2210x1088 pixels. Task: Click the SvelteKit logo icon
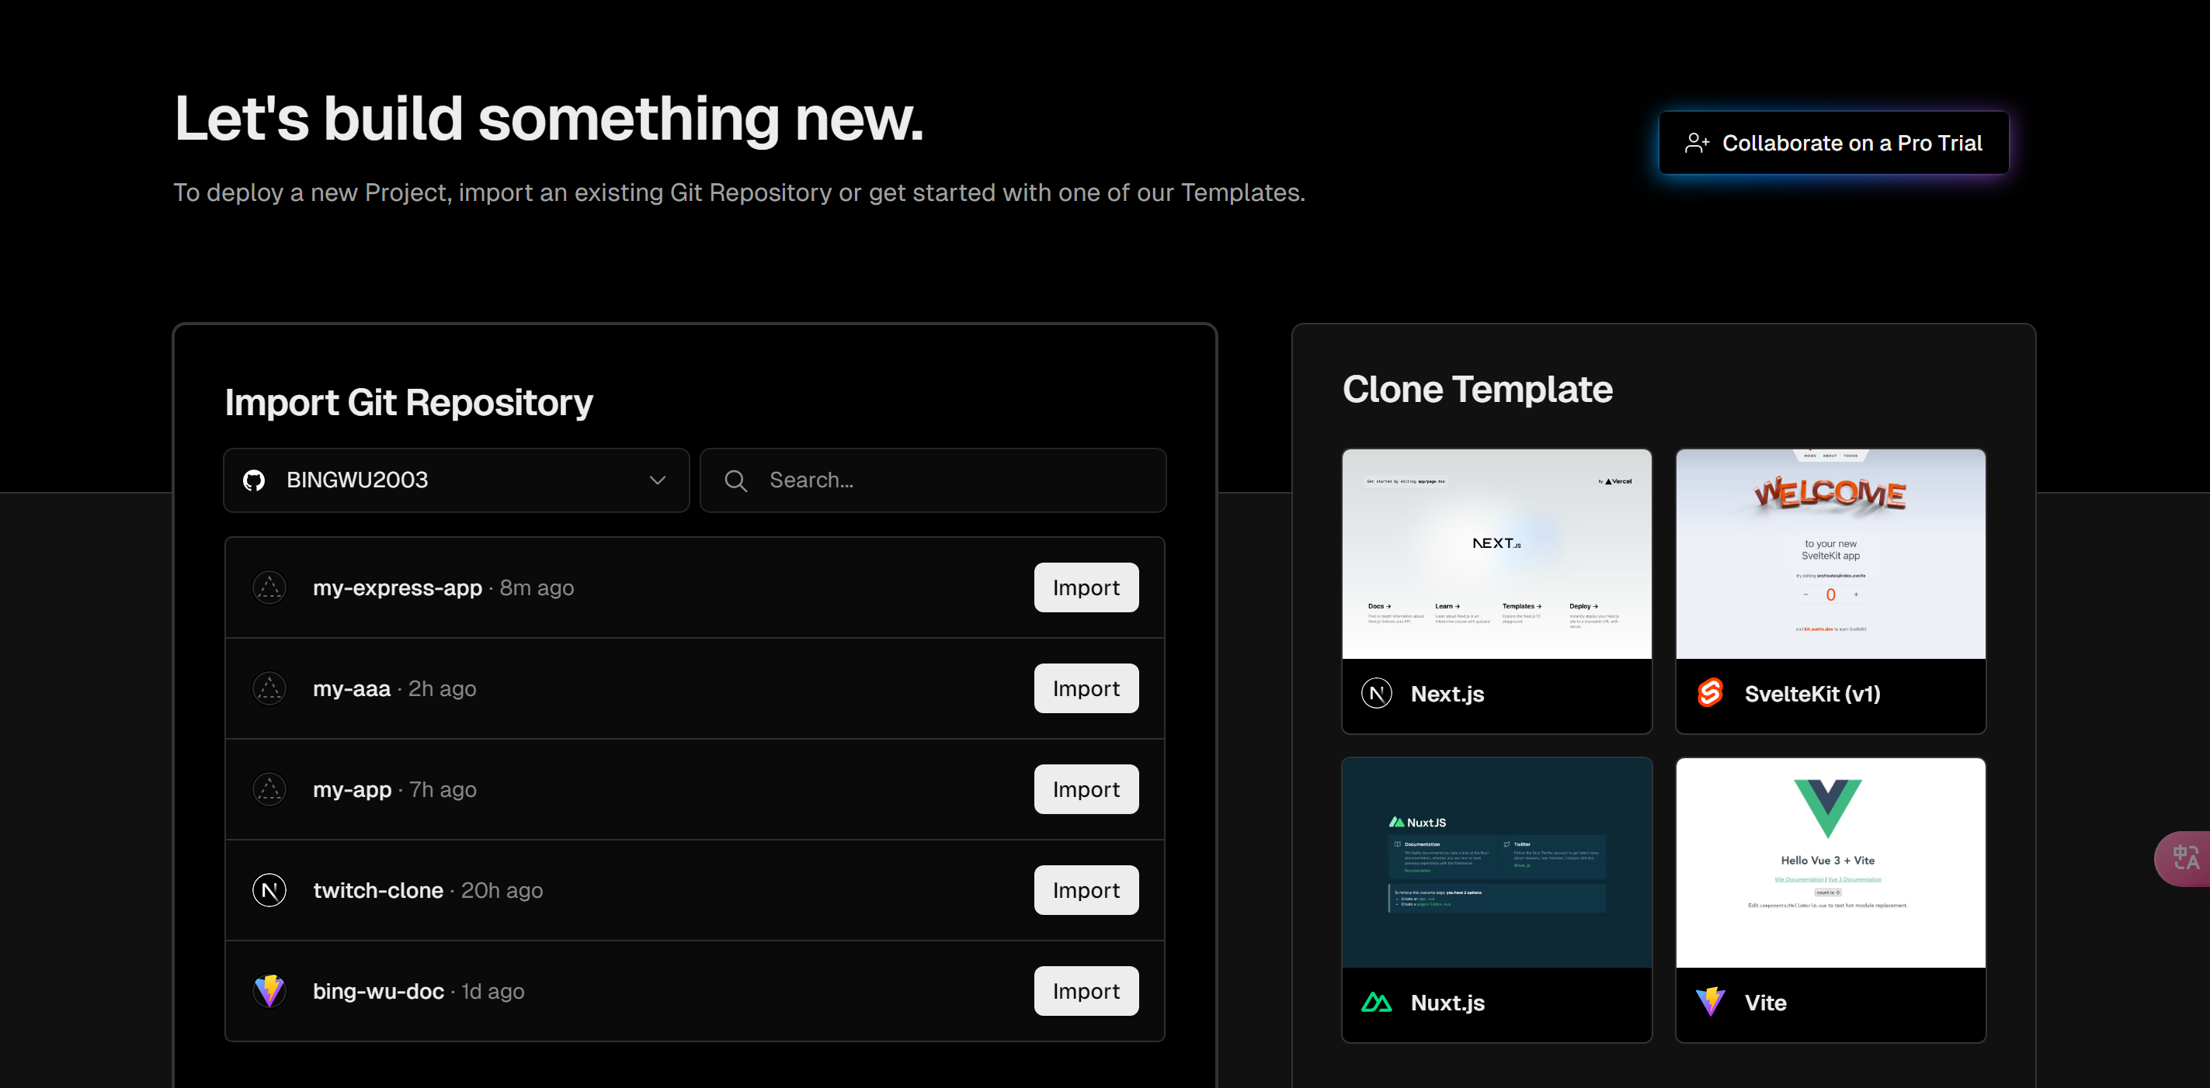pos(1710,693)
